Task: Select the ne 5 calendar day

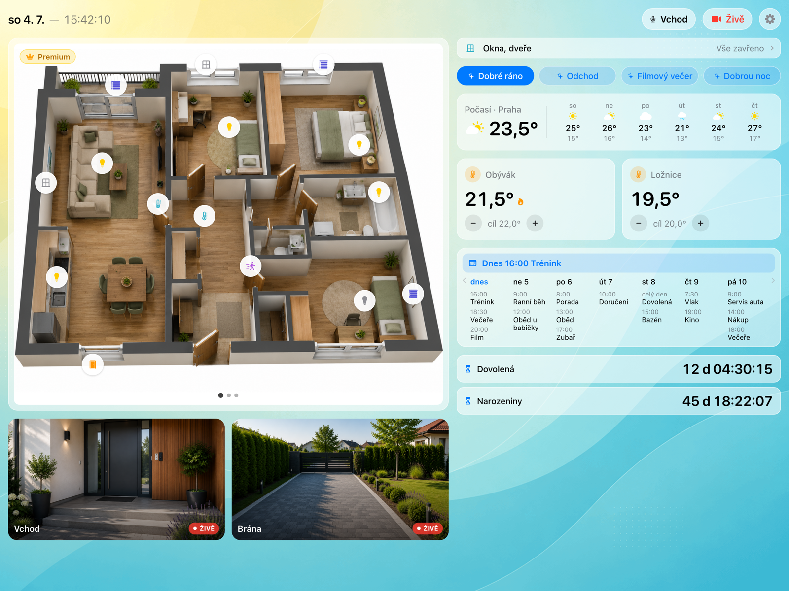Action: [x=521, y=282]
